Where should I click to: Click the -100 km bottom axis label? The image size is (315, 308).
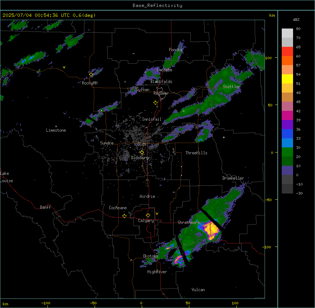point(46,303)
